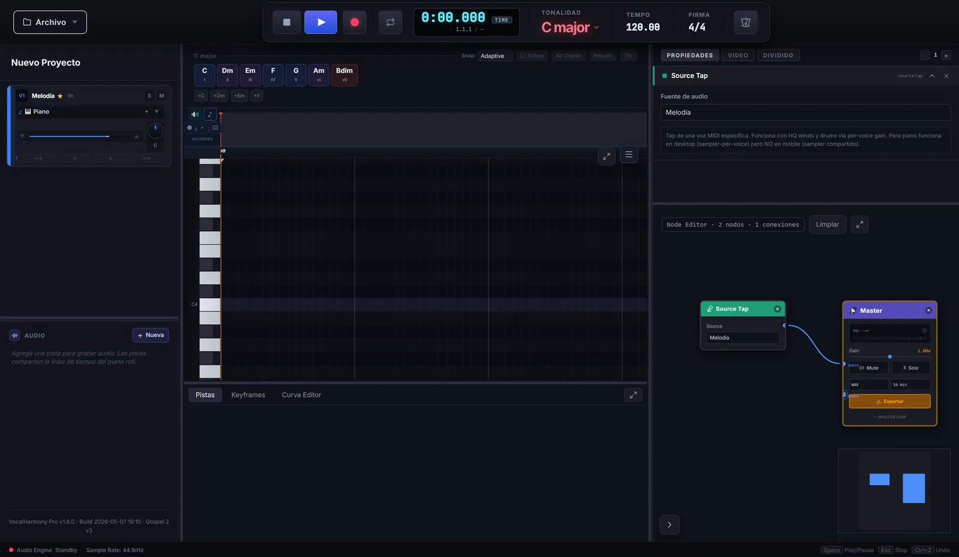
Task: Click the keyboard icon in the Acordes controls
Action: point(215,128)
